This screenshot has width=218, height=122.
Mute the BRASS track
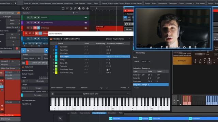28,17
